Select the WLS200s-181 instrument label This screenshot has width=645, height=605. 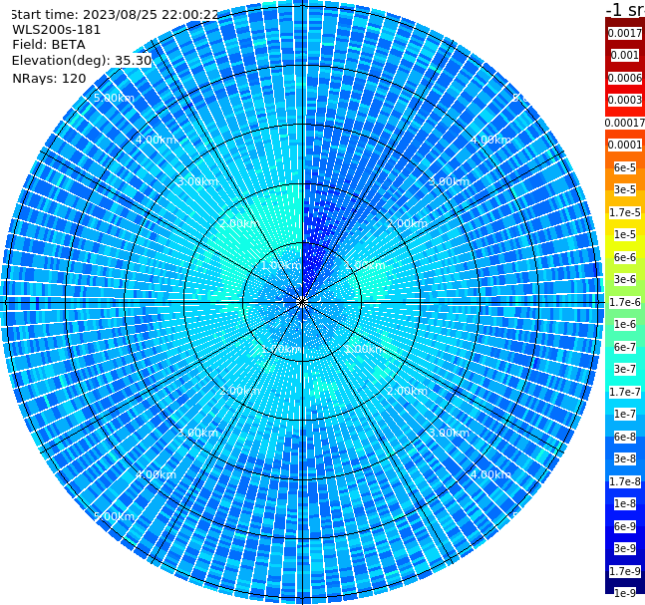[x=57, y=30]
